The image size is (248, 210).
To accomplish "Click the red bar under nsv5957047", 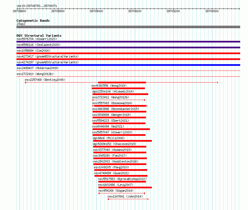I will (119, 135).
